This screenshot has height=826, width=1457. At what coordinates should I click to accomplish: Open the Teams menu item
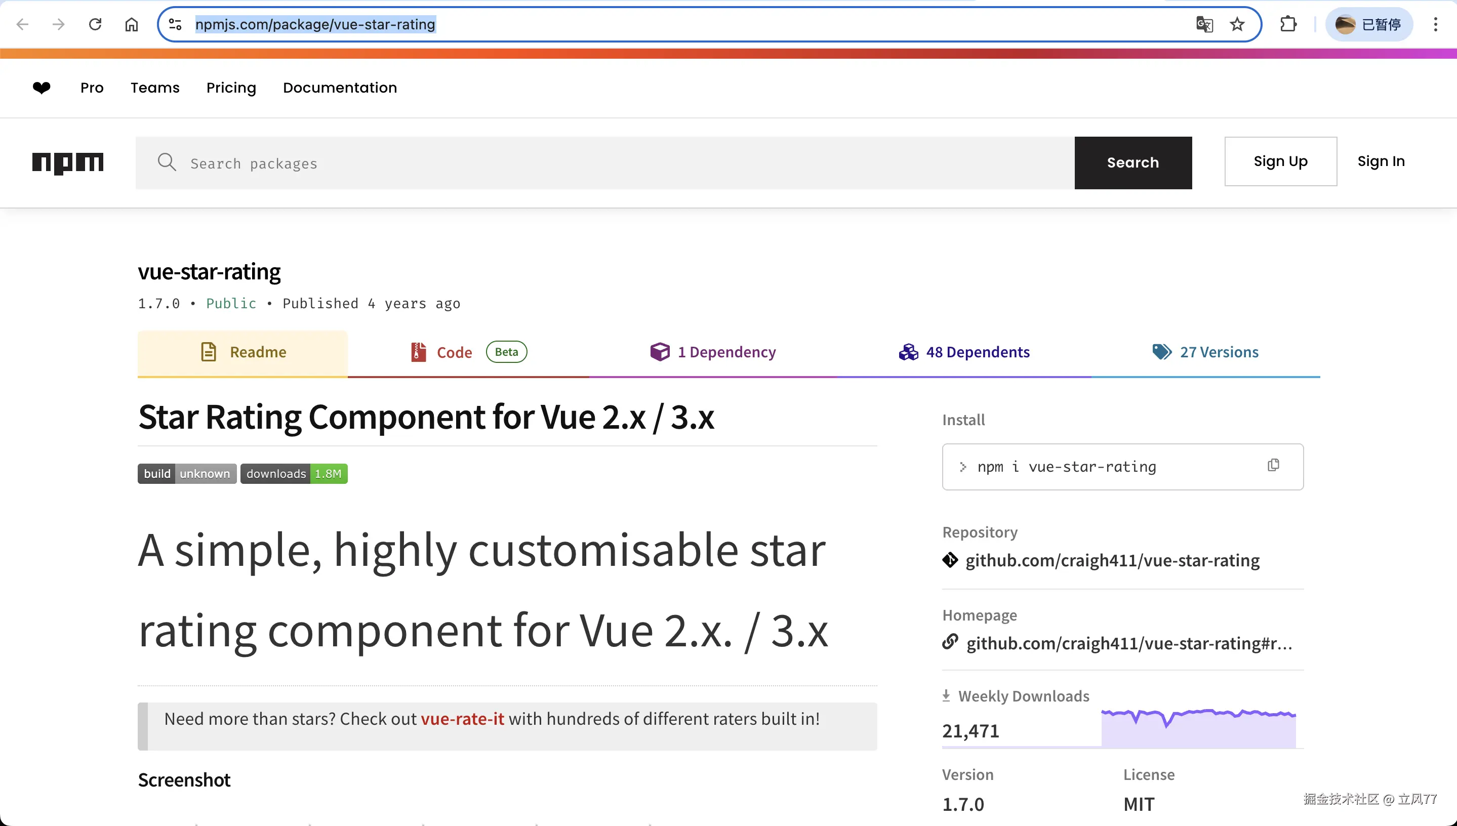pos(155,88)
